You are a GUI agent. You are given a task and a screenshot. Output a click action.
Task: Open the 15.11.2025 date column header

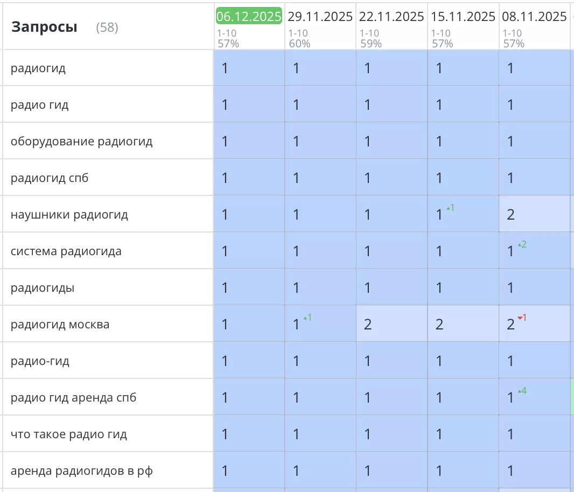point(463,17)
